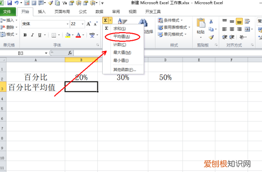Click the phonetic guide wén icon
The image size is (262, 172).
point(92,35)
